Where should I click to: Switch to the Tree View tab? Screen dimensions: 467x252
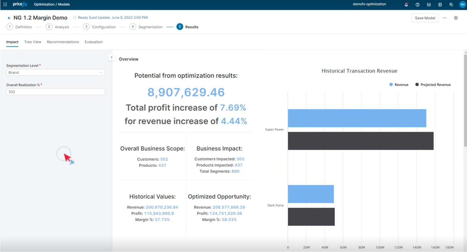(x=33, y=42)
